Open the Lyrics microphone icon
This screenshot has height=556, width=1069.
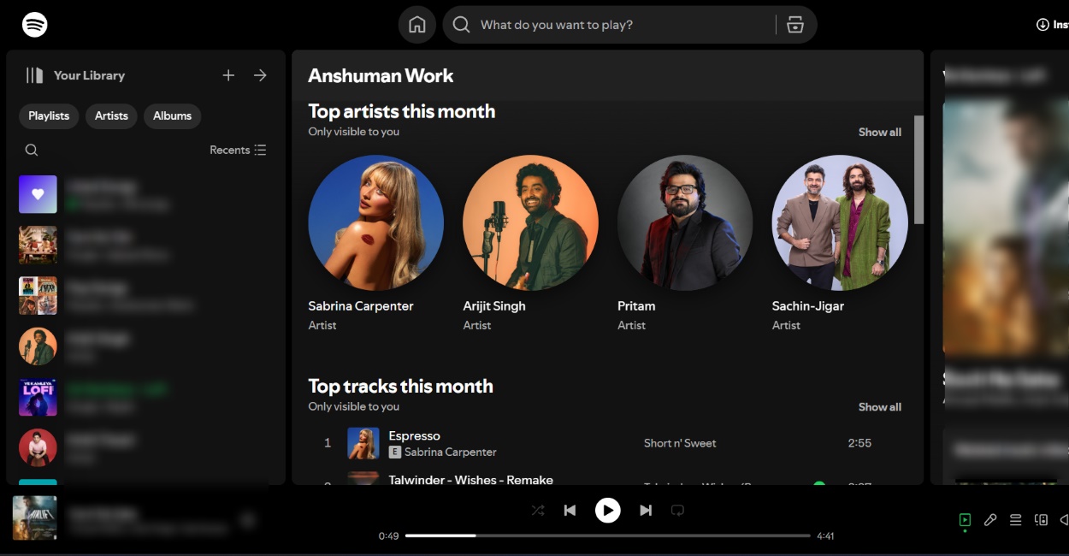989,519
